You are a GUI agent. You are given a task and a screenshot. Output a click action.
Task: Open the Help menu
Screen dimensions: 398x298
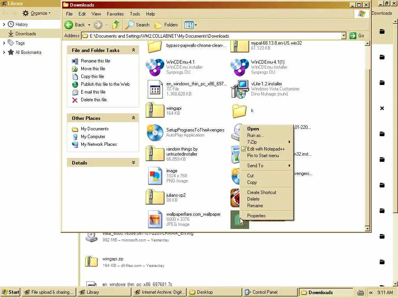[x=150, y=14]
